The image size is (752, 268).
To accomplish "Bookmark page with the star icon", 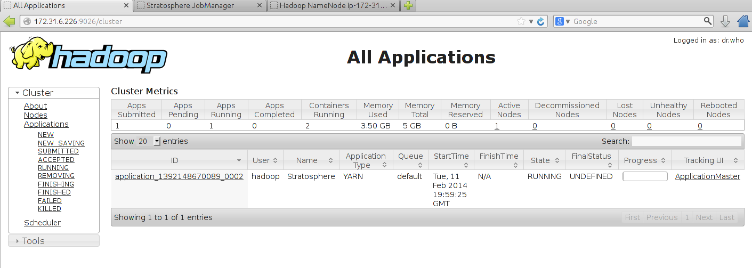I will [x=521, y=22].
